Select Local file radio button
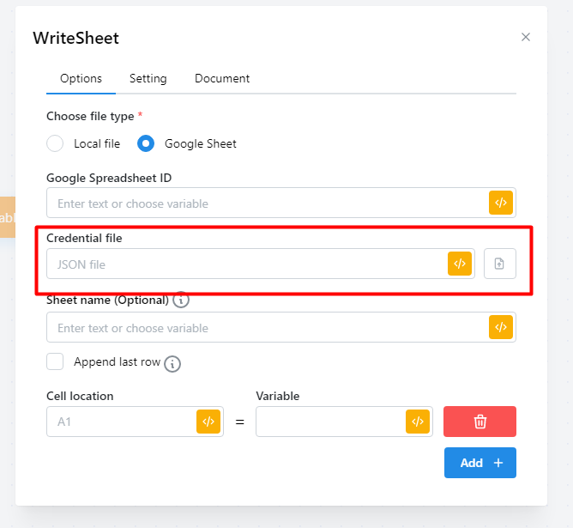Viewport: 573px width, 528px height. (55, 143)
